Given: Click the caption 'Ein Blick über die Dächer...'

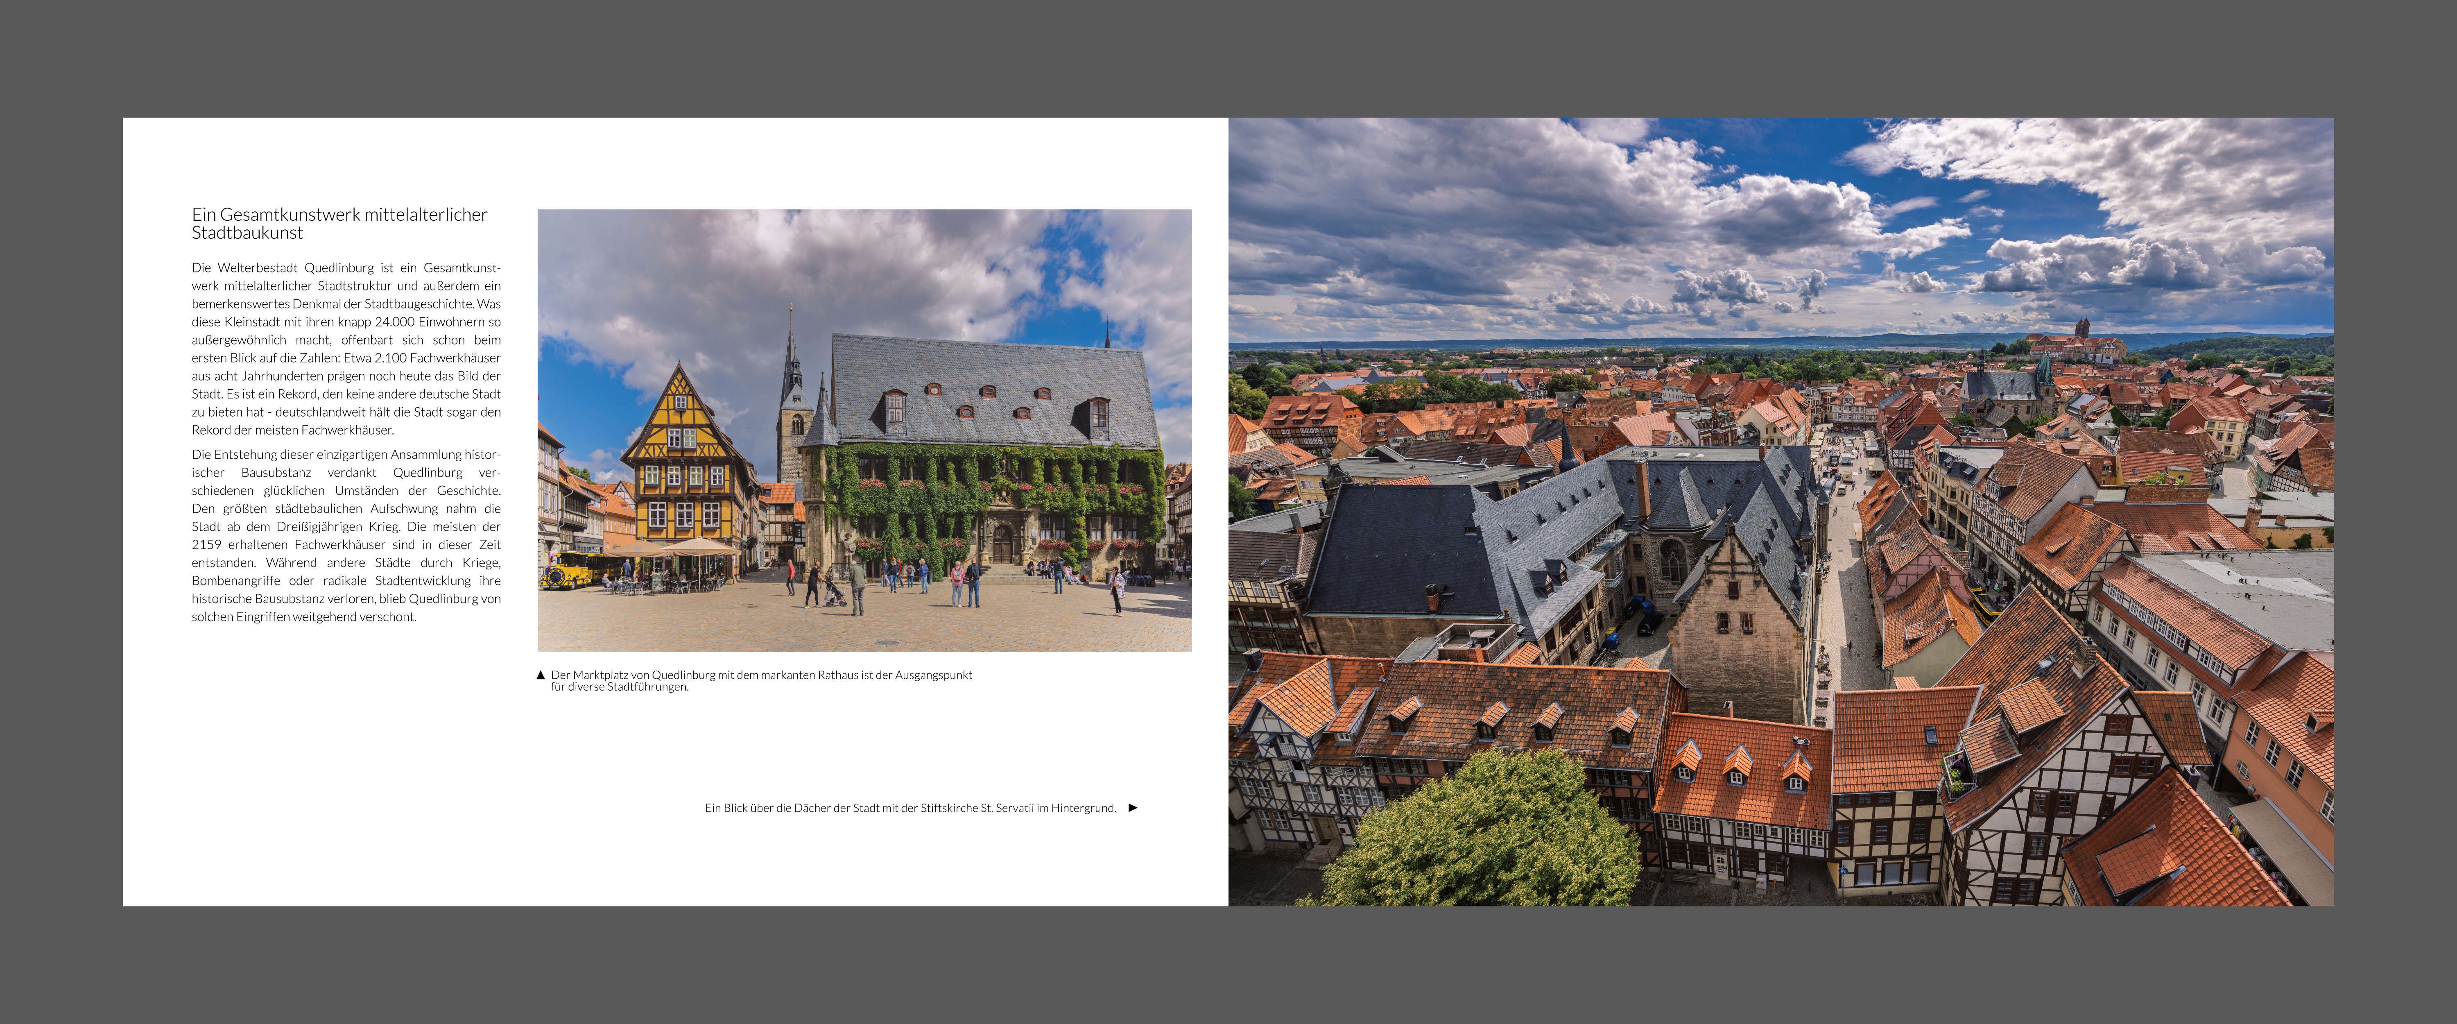Looking at the screenshot, I should pyautogui.click(x=910, y=808).
